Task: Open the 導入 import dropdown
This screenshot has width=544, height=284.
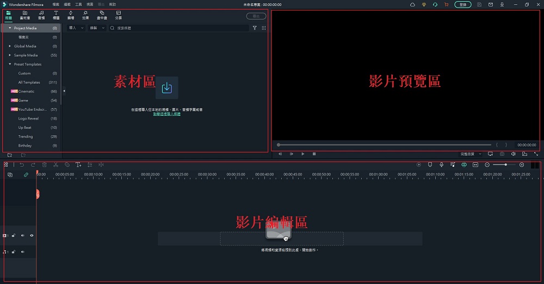Action: [x=76, y=28]
